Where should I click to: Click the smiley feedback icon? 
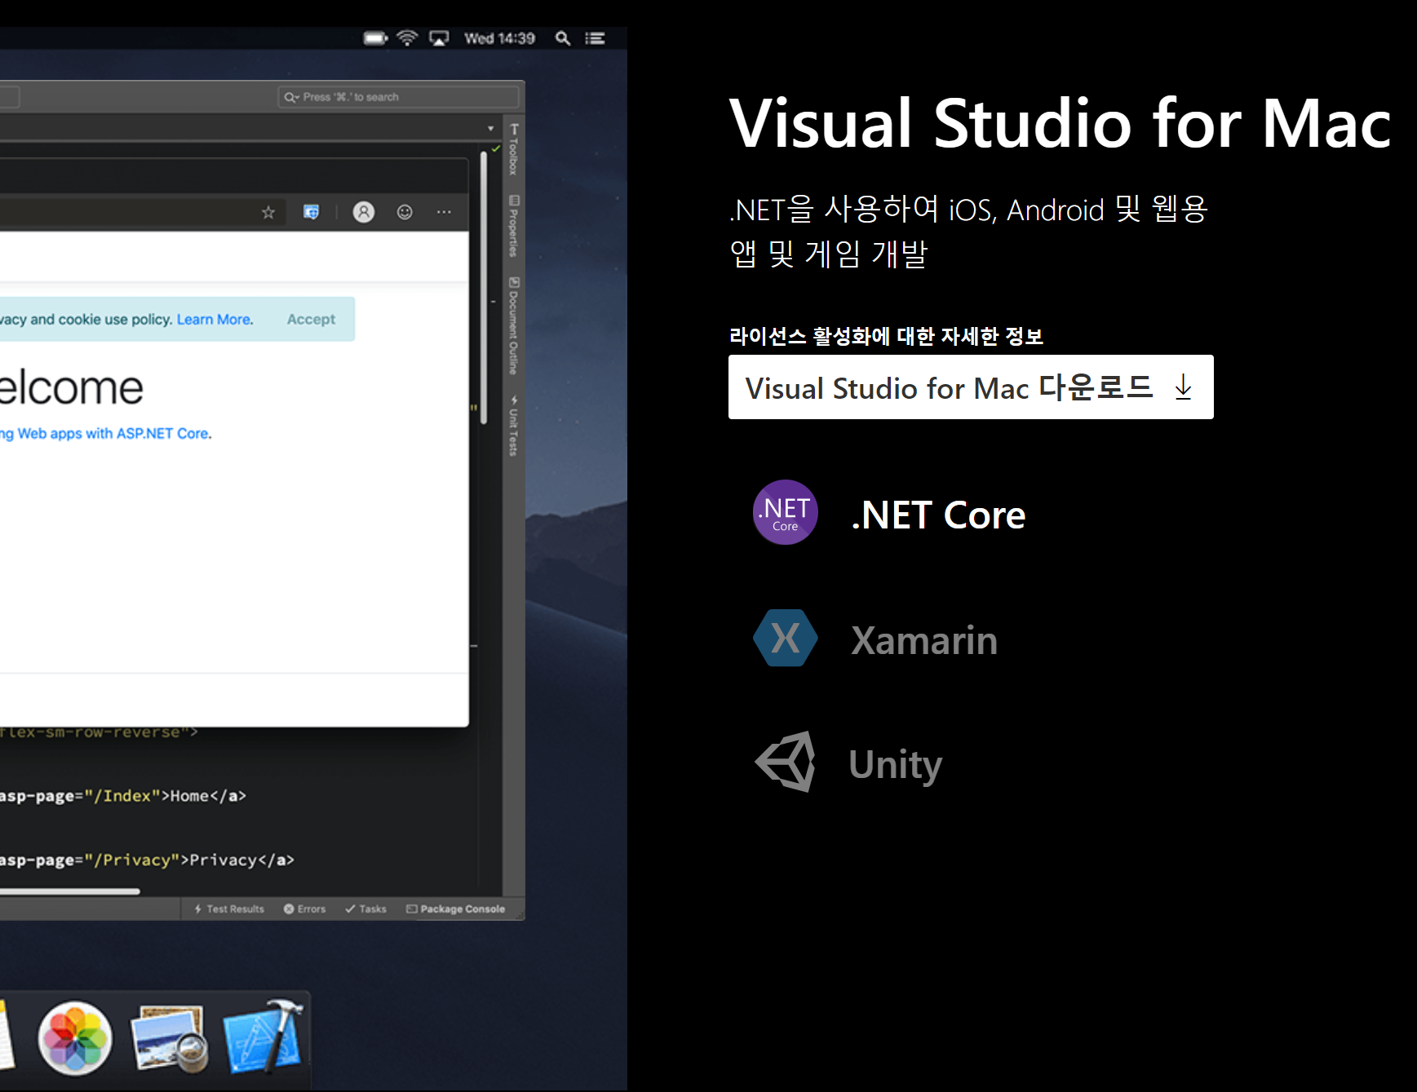[405, 212]
